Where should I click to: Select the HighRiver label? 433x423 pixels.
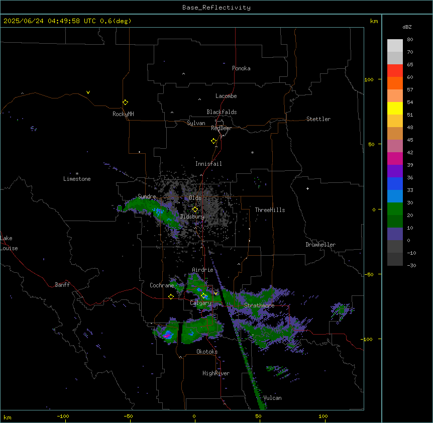coord(216,373)
